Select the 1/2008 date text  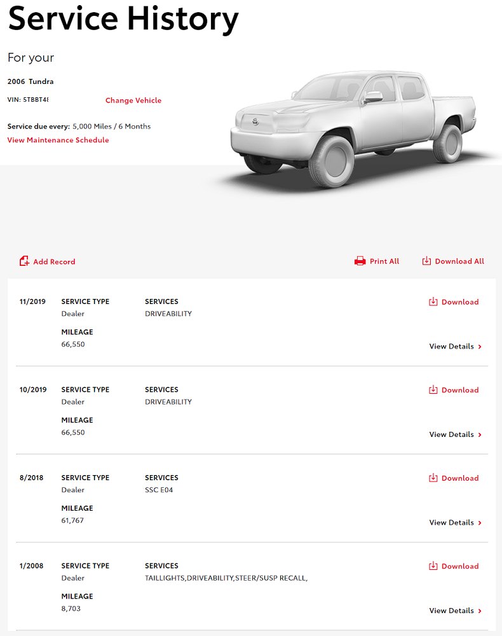[x=31, y=565]
